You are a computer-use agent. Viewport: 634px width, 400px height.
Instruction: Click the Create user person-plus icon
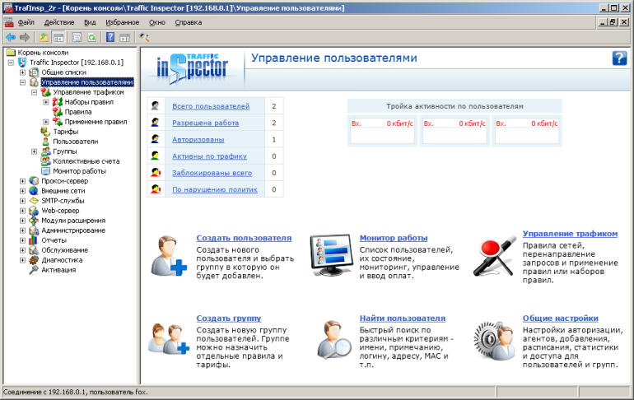point(169,256)
